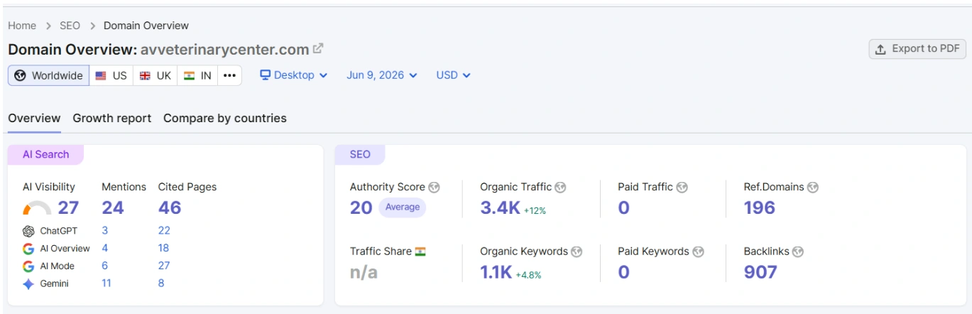Click globe info icon beside Paid Traffic

(x=682, y=188)
